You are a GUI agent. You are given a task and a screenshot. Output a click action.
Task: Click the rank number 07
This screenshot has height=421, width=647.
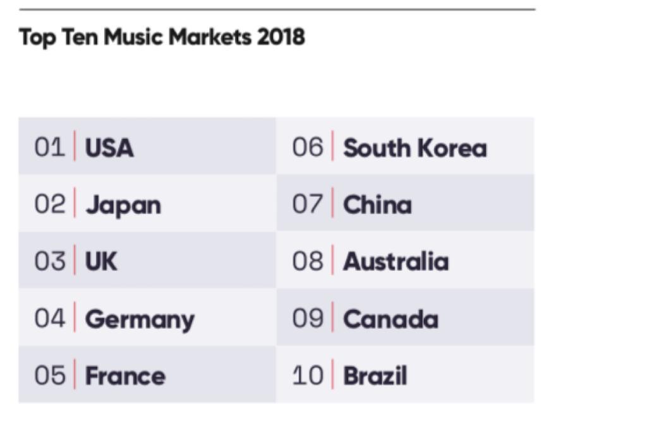click(x=308, y=204)
